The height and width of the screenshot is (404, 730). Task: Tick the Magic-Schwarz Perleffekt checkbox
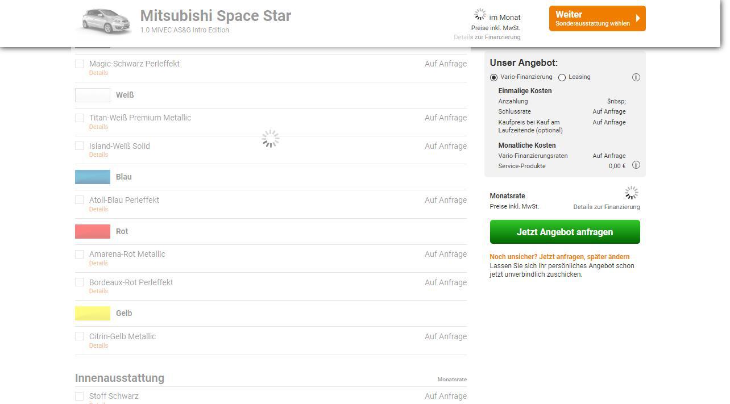(80, 64)
